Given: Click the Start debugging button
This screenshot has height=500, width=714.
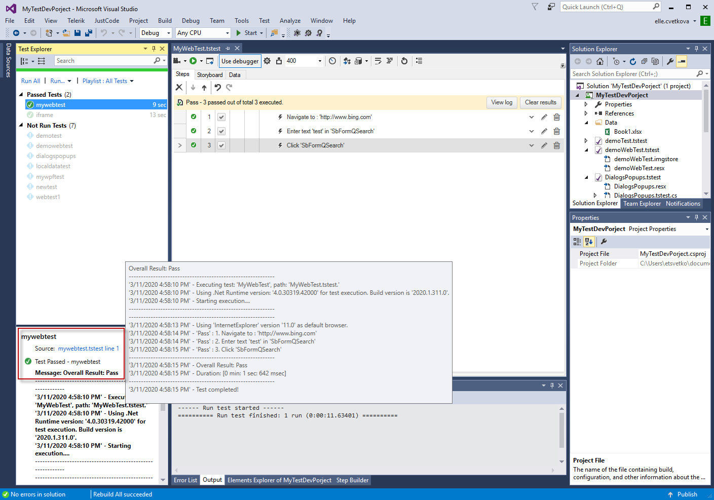Looking at the screenshot, I should point(249,33).
